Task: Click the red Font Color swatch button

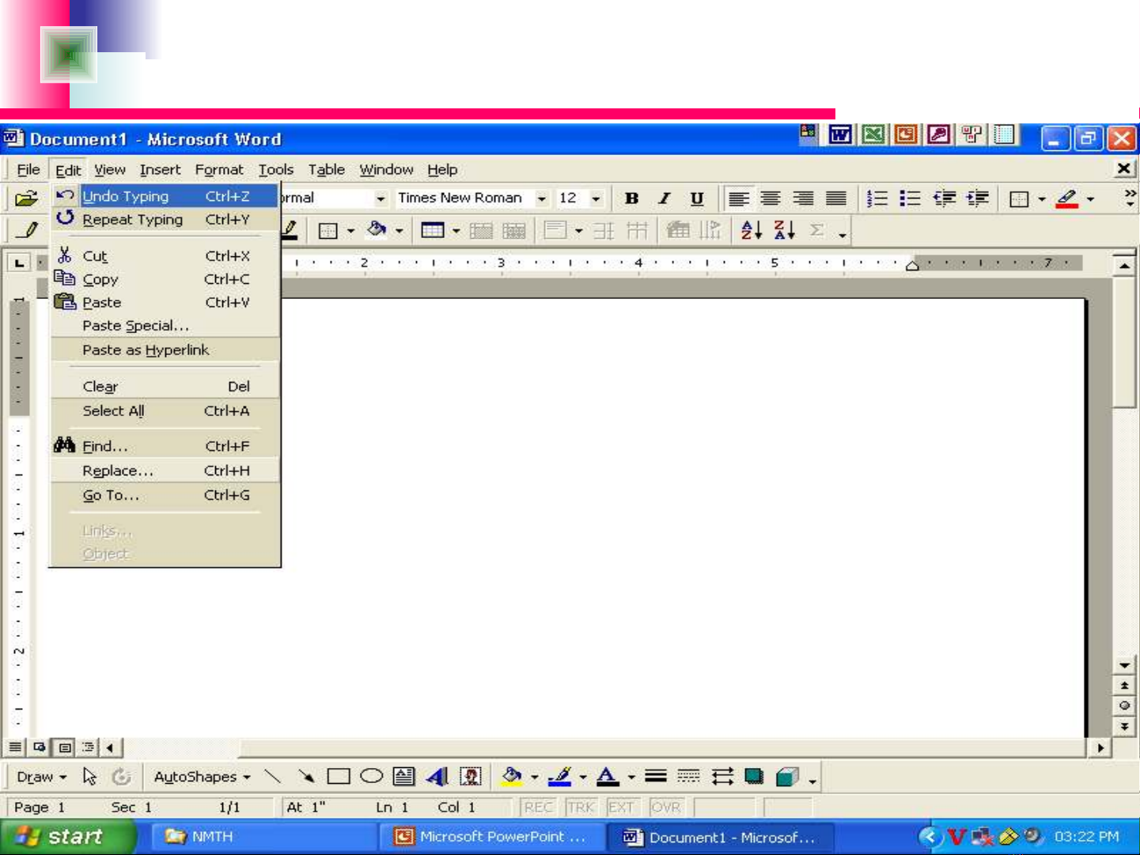Action: point(1066,199)
